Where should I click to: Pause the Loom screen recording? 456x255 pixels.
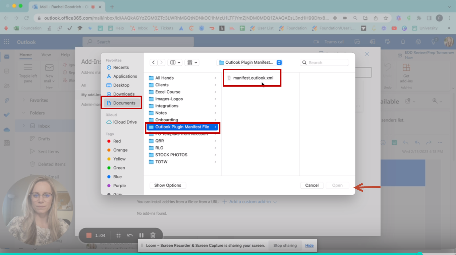141,235
